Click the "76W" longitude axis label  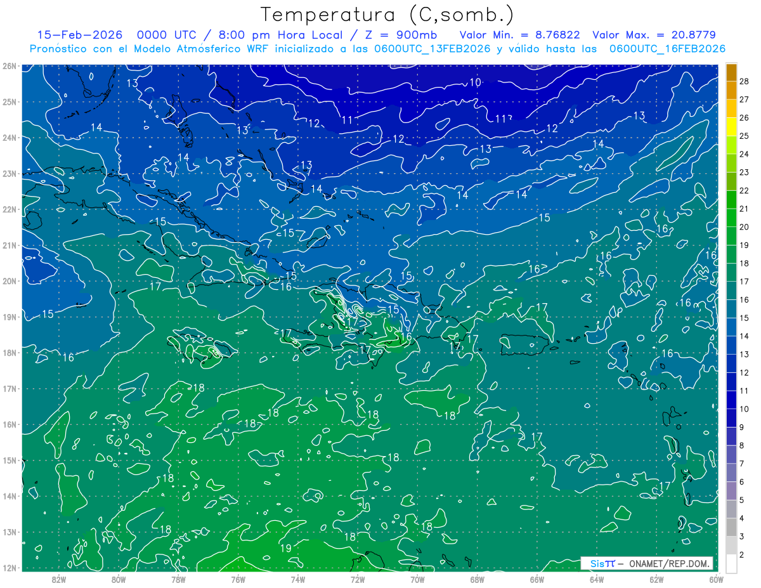tap(238, 578)
